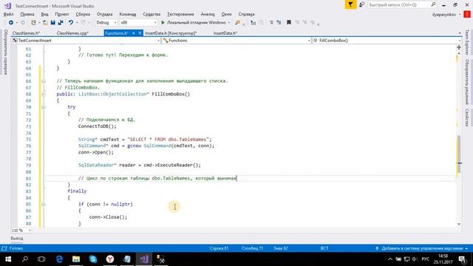Open Yandex Browser from the taskbar

tap(110, 259)
